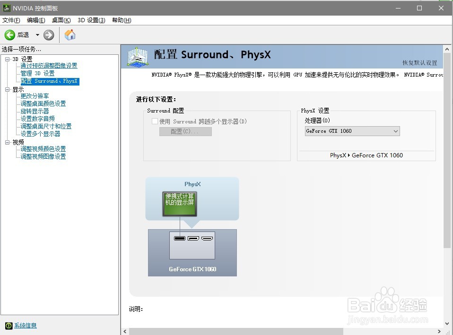
Task: Open the 帮助(H) menu
Action: tap(122, 20)
